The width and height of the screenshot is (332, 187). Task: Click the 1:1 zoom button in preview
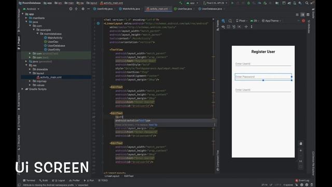(x=301, y=161)
